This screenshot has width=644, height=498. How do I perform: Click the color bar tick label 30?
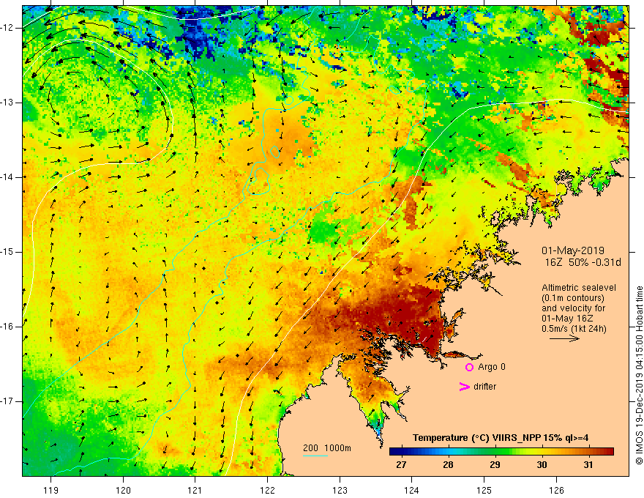click(x=542, y=465)
